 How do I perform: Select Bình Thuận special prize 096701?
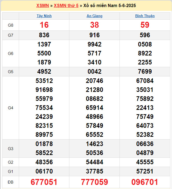coord(145,182)
